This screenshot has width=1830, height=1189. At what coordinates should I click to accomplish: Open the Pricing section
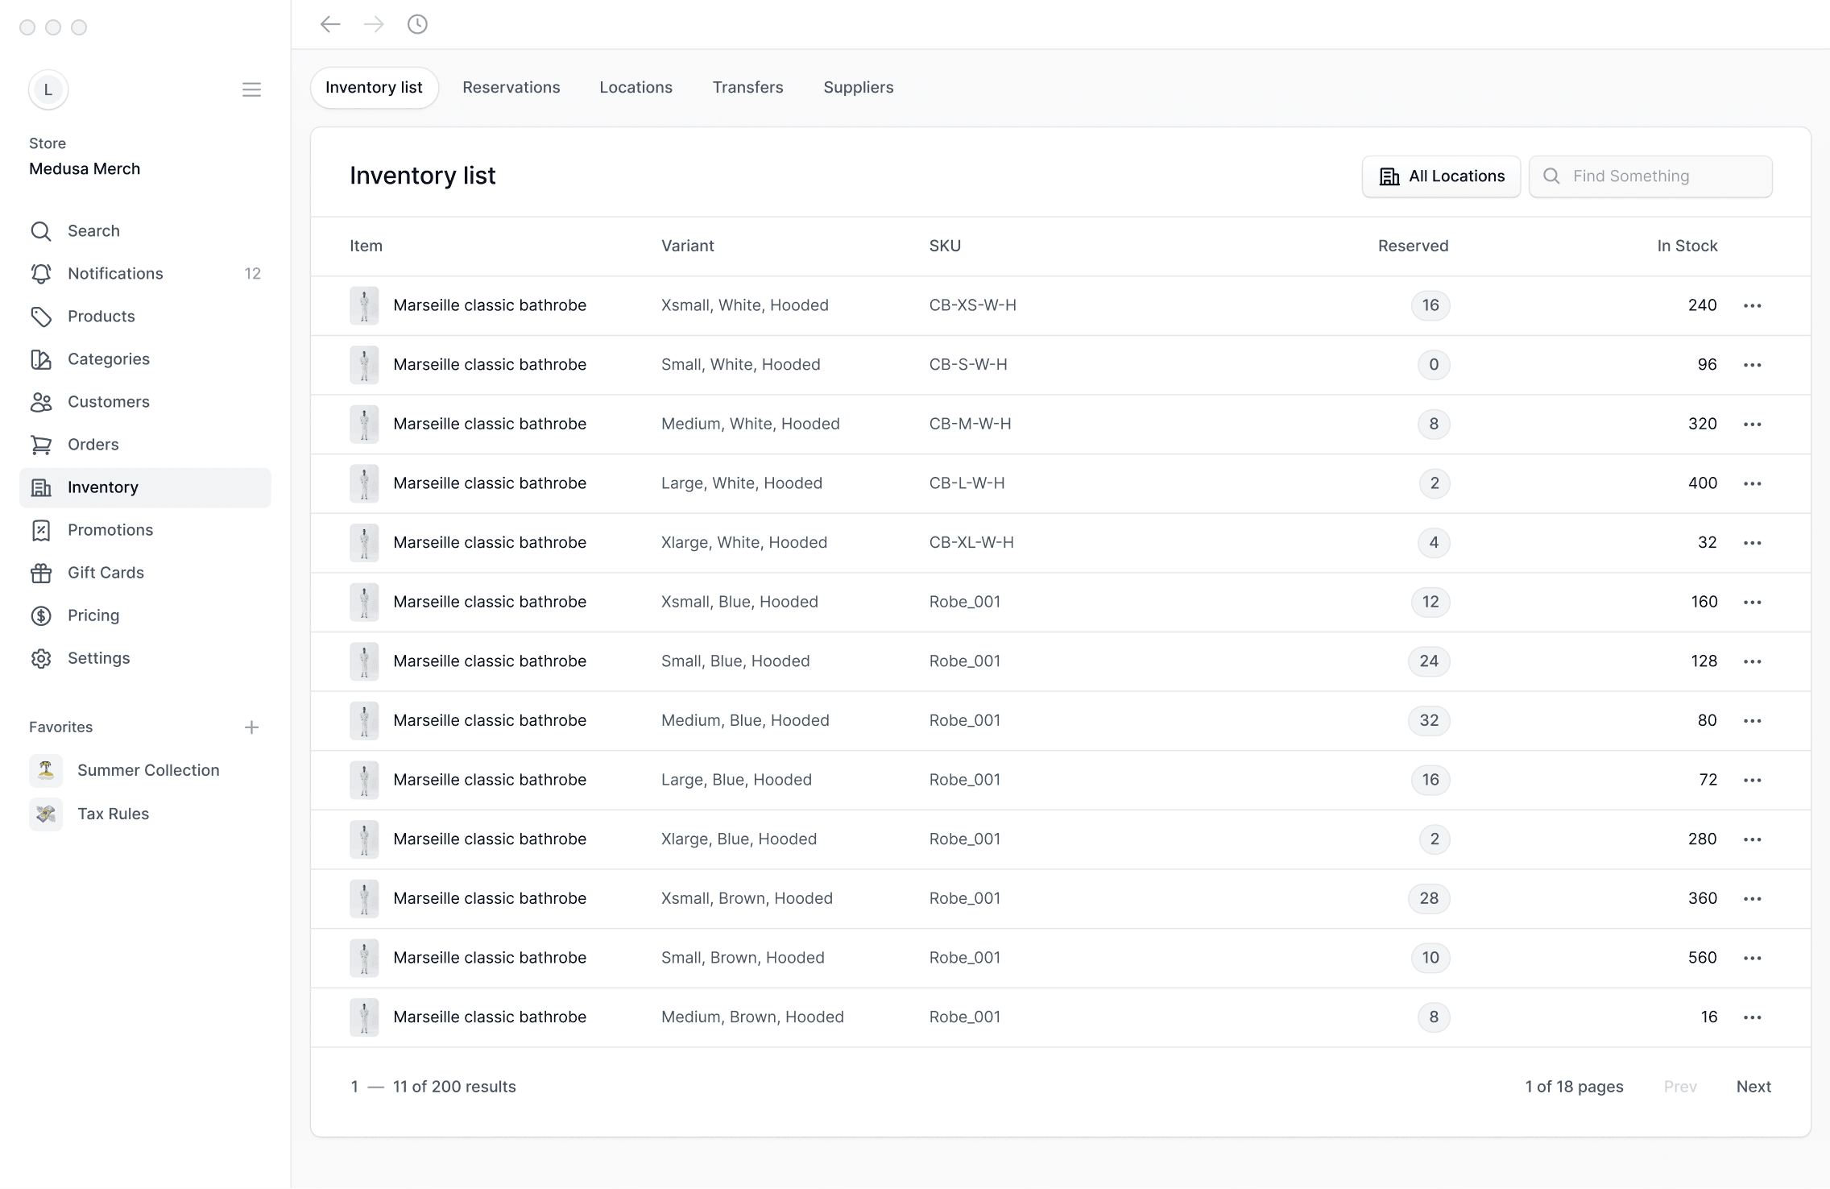[x=93, y=615]
